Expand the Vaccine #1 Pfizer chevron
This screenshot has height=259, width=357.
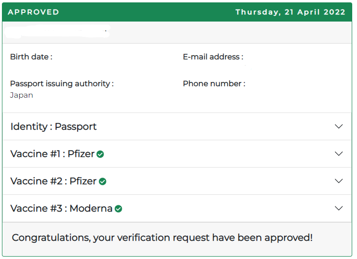tap(339, 154)
